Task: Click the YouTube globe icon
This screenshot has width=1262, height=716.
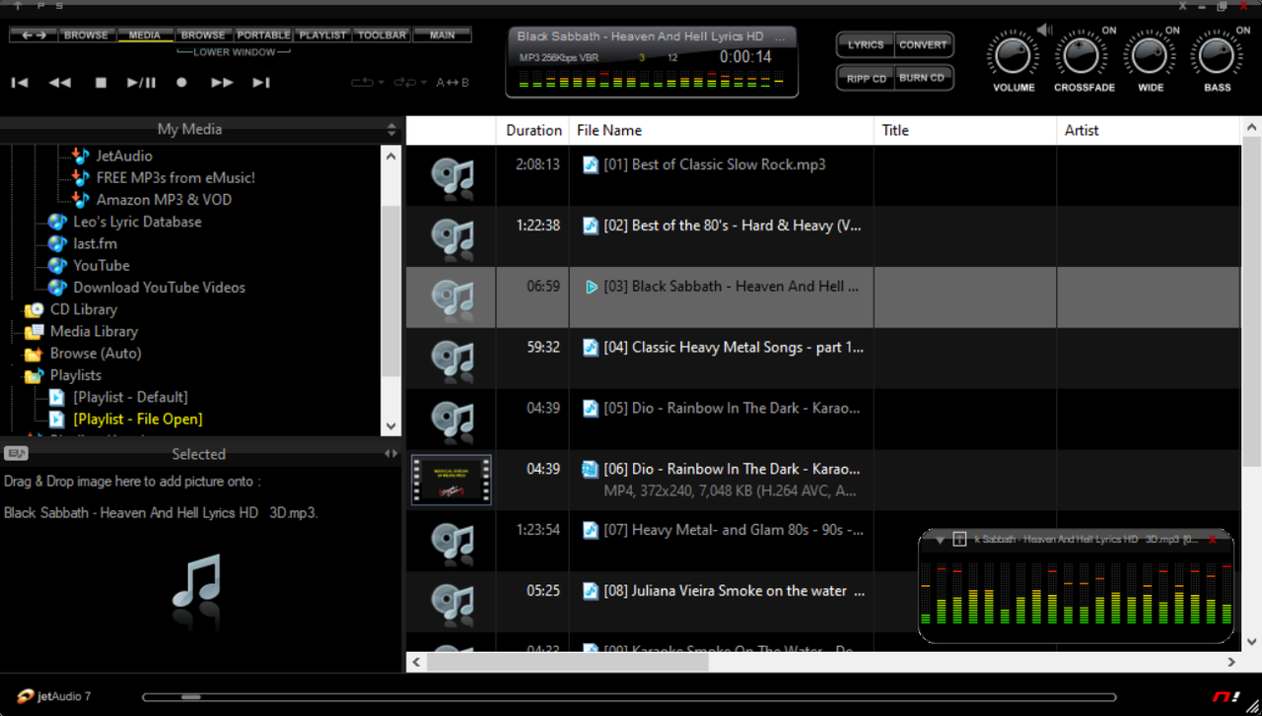Action: pyautogui.click(x=57, y=265)
